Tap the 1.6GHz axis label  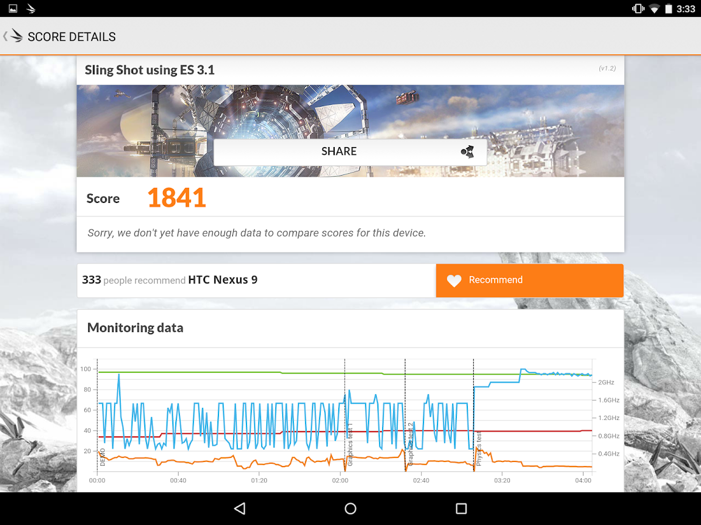609,400
